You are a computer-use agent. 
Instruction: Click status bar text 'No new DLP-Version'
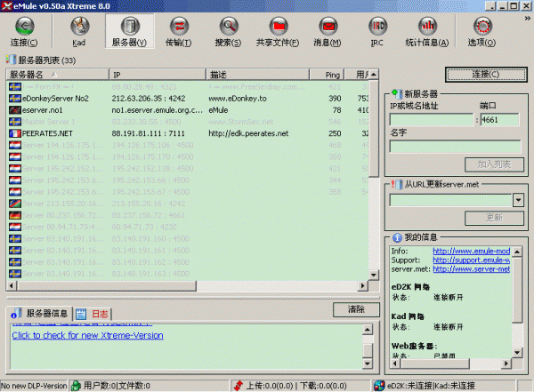[x=34, y=386]
